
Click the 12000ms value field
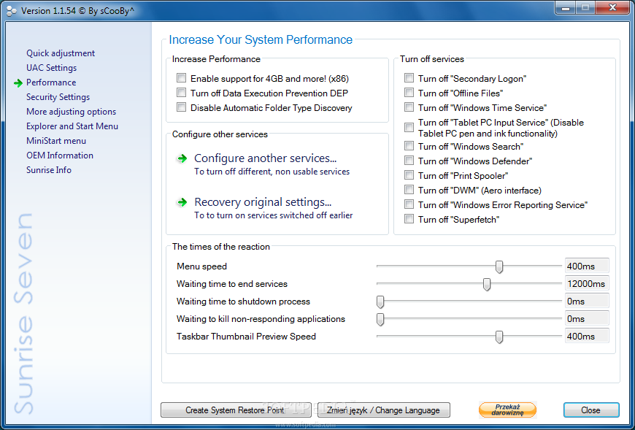[x=587, y=283]
